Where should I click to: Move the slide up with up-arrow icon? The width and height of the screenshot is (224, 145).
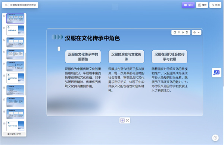coord(179,32)
